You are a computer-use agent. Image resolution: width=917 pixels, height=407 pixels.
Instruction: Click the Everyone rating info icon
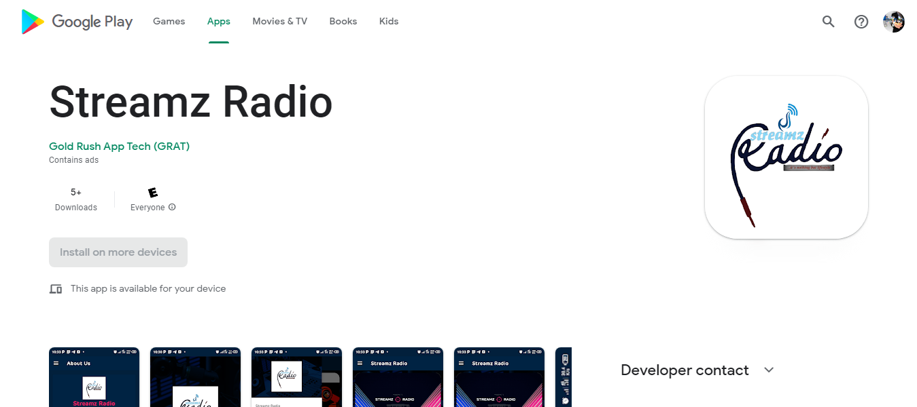[x=172, y=208]
